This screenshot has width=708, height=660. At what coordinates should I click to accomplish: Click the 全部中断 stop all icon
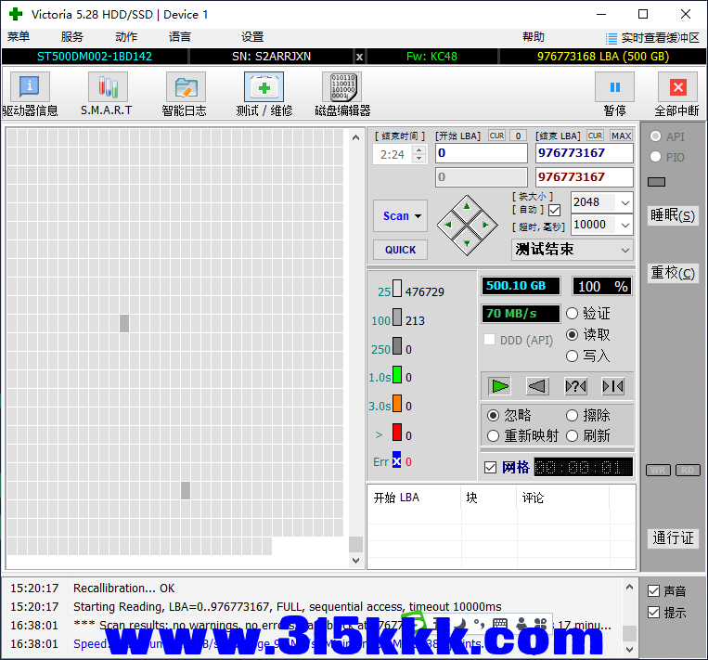[x=676, y=88]
